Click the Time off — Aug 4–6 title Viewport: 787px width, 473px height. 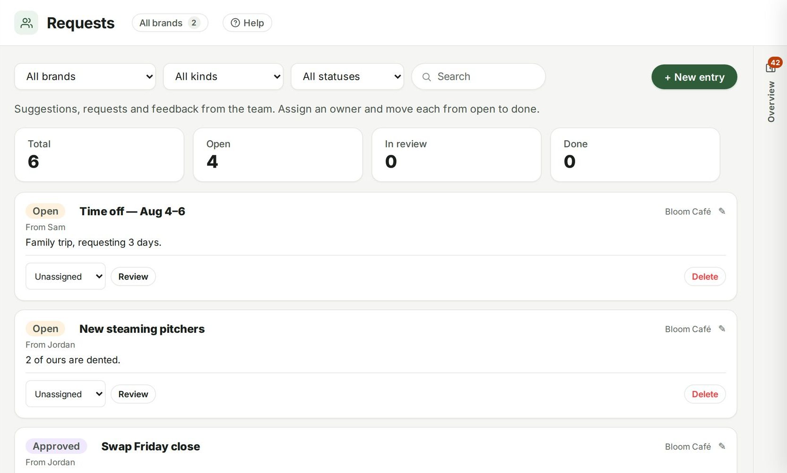point(132,211)
